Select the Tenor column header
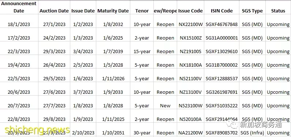The height and width of the screenshot is (137, 291). [x=142, y=7]
